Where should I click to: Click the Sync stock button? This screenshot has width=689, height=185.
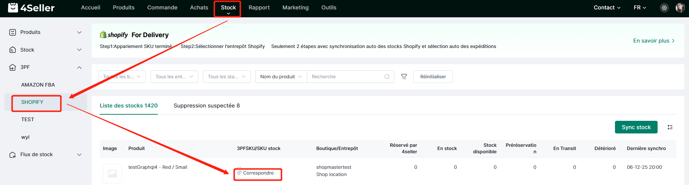click(x=636, y=127)
